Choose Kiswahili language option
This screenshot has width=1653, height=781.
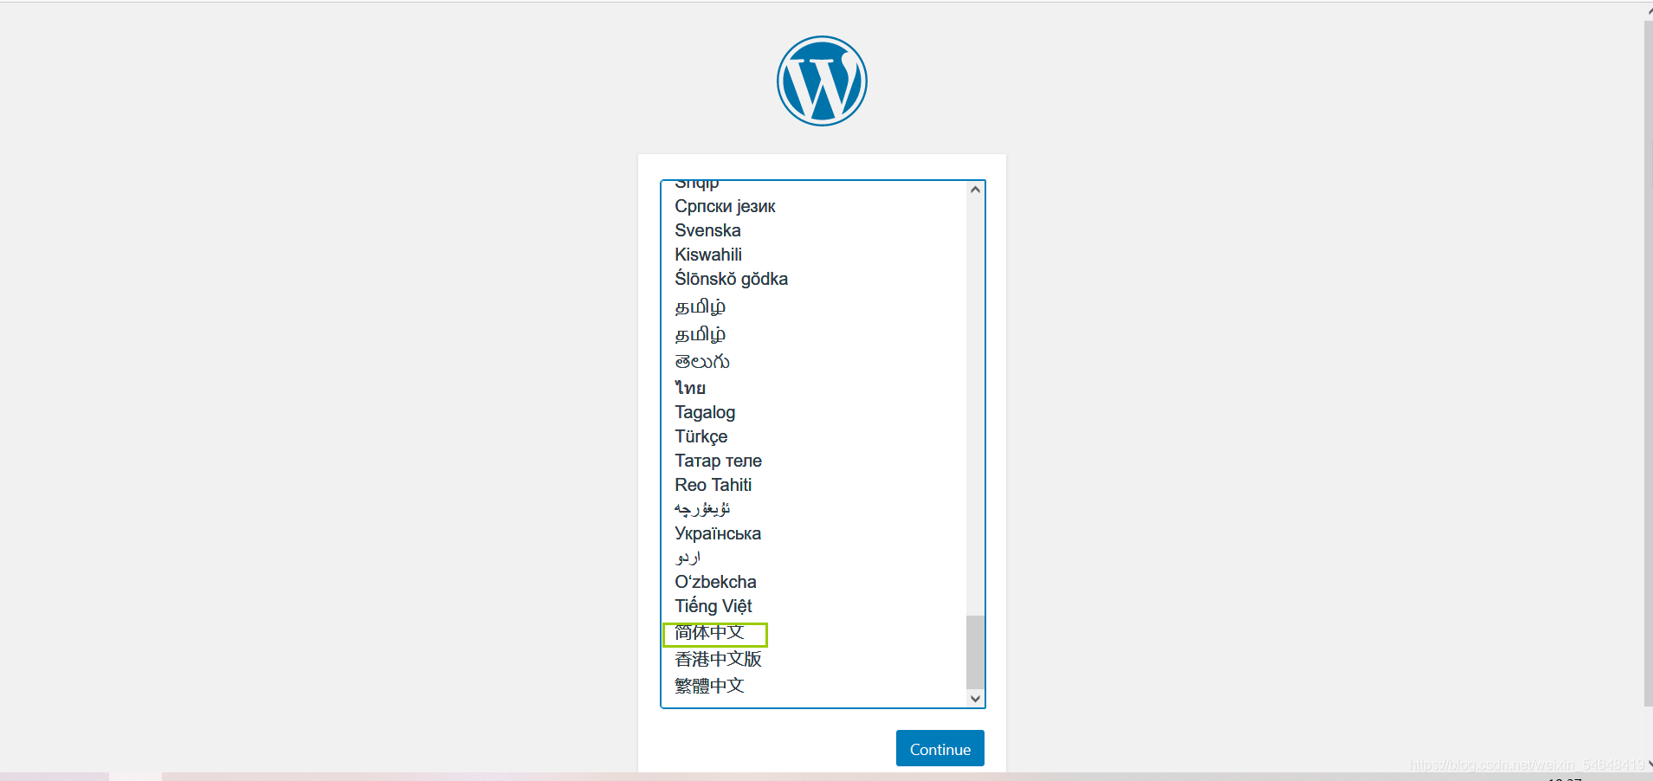click(x=708, y=255)
